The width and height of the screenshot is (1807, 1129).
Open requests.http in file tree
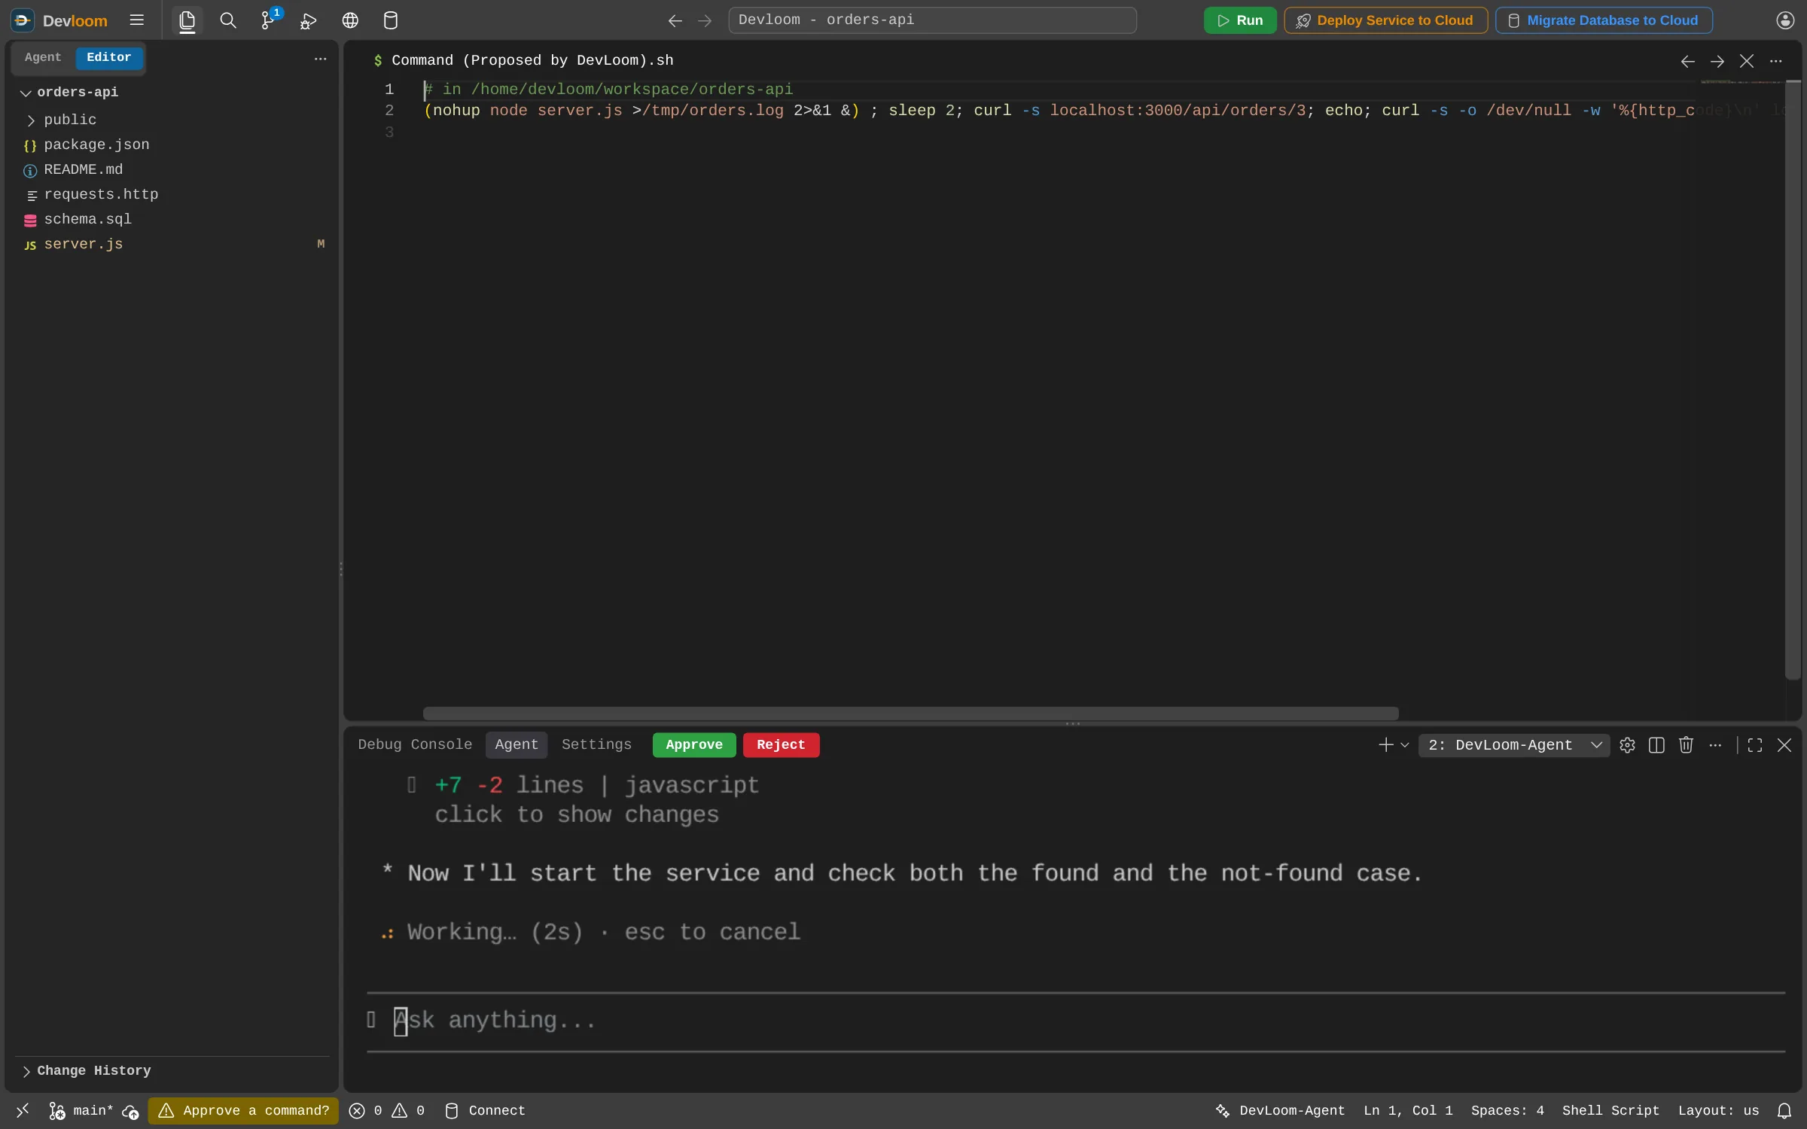pyautogui.click(x=172, y=194)
